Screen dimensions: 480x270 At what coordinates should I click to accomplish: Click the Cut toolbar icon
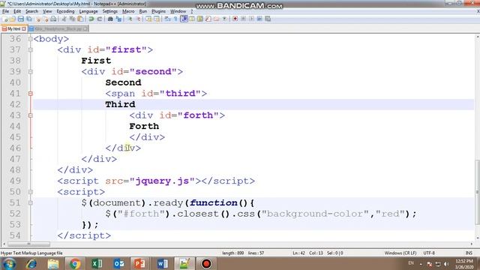pos(64,19)
